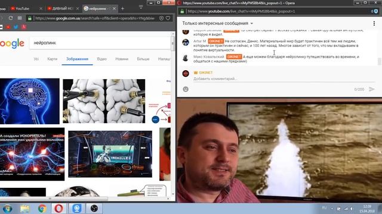Open the YouTube bookmark in bookmarks bar
Viewport: 382px width, 214px height.
point(8,27)
